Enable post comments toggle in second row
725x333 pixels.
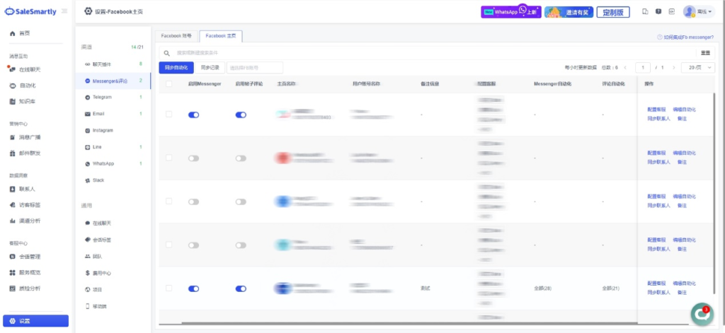point(241,158)
